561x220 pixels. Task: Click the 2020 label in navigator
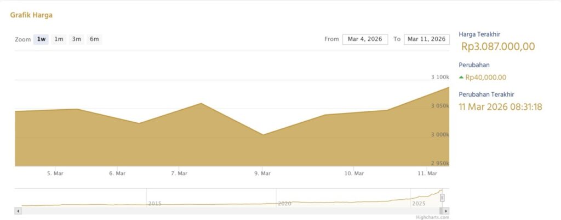284,203
